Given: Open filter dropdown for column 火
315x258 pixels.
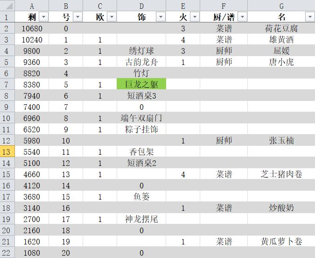Looking at the screenshot, I should (x=195, y=17).
